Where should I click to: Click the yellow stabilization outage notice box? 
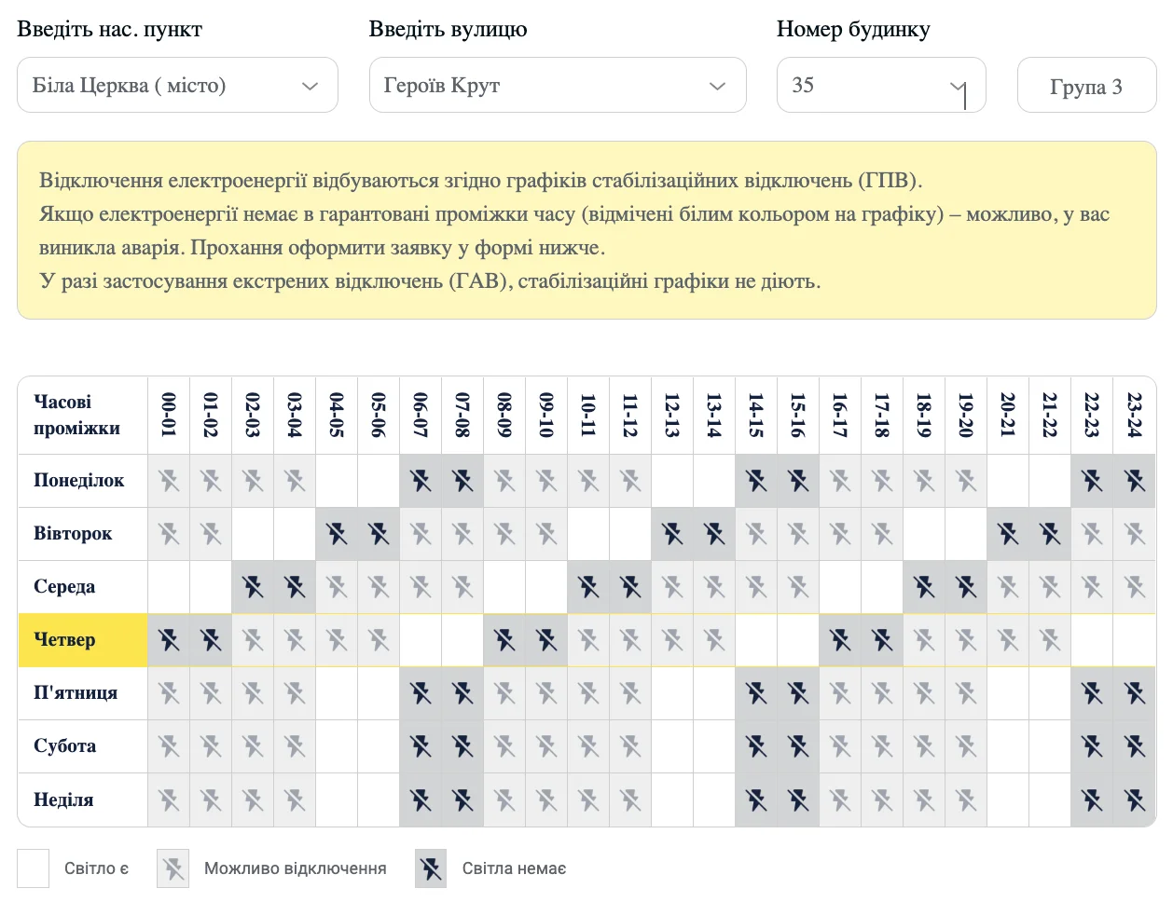(586, 230)
